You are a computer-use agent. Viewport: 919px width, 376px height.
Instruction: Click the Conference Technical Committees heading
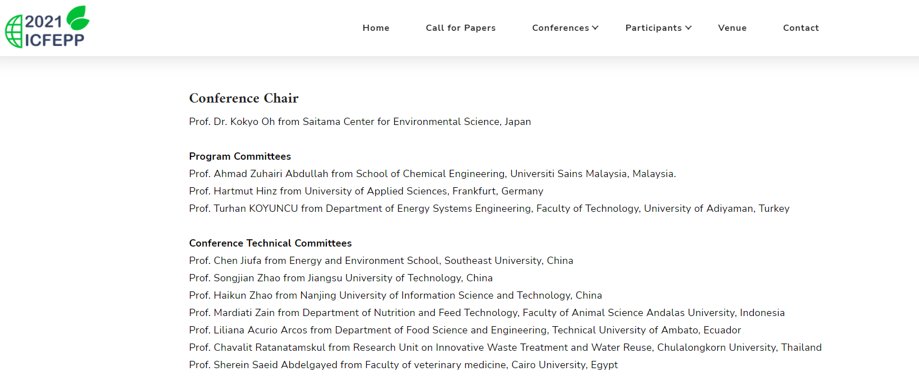270,243
